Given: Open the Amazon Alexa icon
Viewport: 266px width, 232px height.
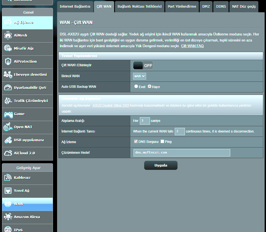Looking at the screenshot, I should pos(8,217).
